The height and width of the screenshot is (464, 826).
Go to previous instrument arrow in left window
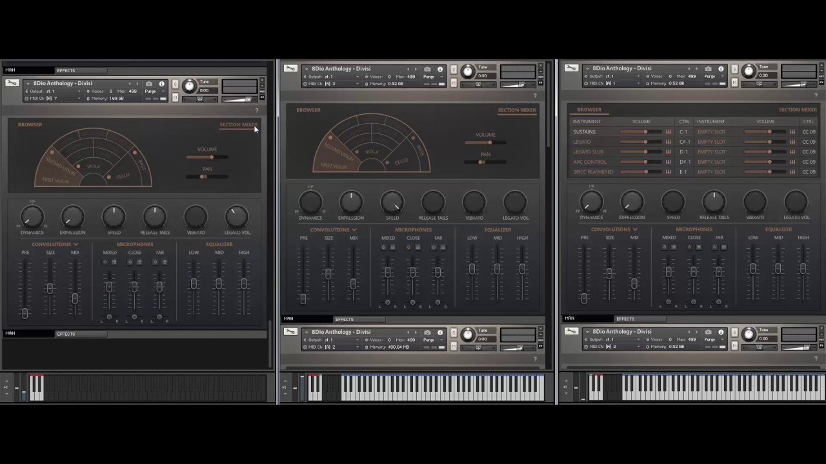(130, 84)
